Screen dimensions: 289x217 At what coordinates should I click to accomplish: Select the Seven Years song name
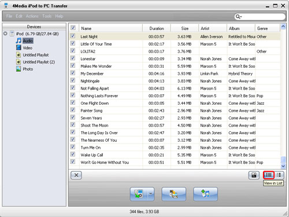coord(91,118)
